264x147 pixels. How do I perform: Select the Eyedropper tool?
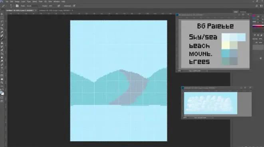(2, 32)
